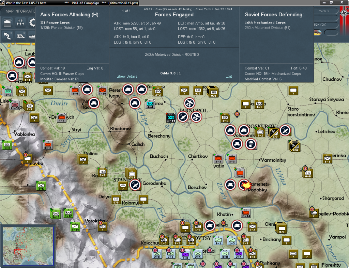Select the green 1=6 unit counter
349x268 pixels.
click(41, 186)
